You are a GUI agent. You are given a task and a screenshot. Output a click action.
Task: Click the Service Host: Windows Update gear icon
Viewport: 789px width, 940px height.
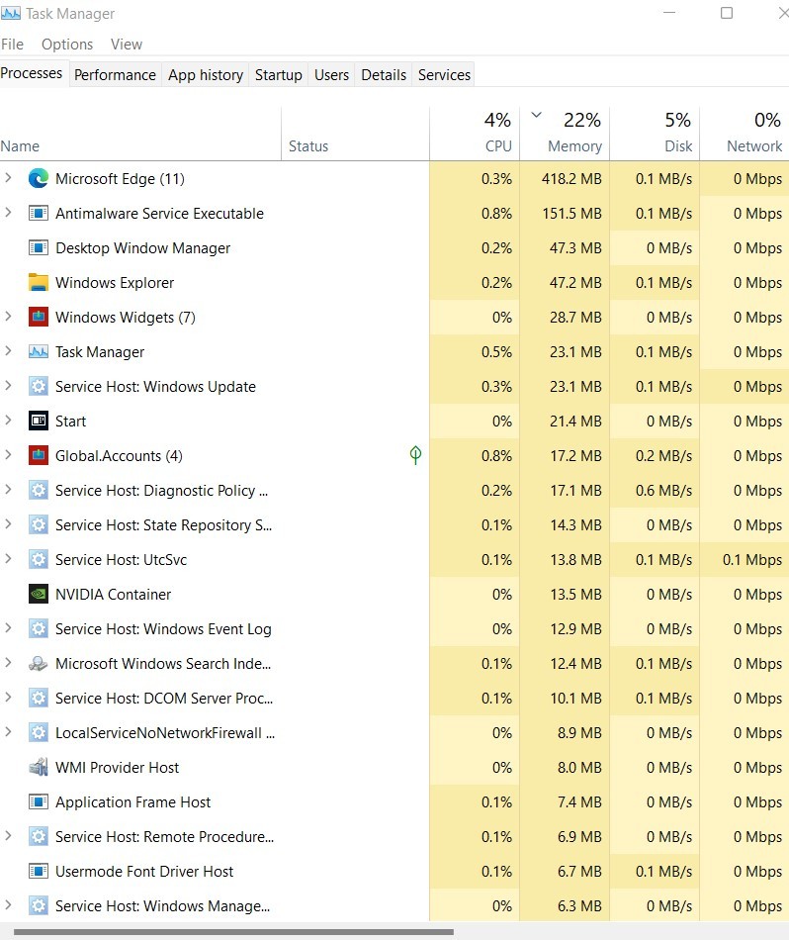click(39, 387)
